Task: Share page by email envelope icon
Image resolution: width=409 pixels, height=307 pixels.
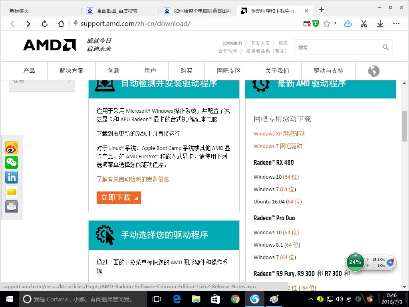Action: click(x=12, y=192)
